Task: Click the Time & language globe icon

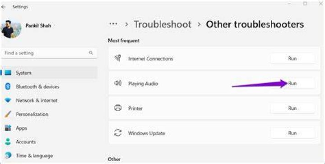Action: tap(8, 155)
